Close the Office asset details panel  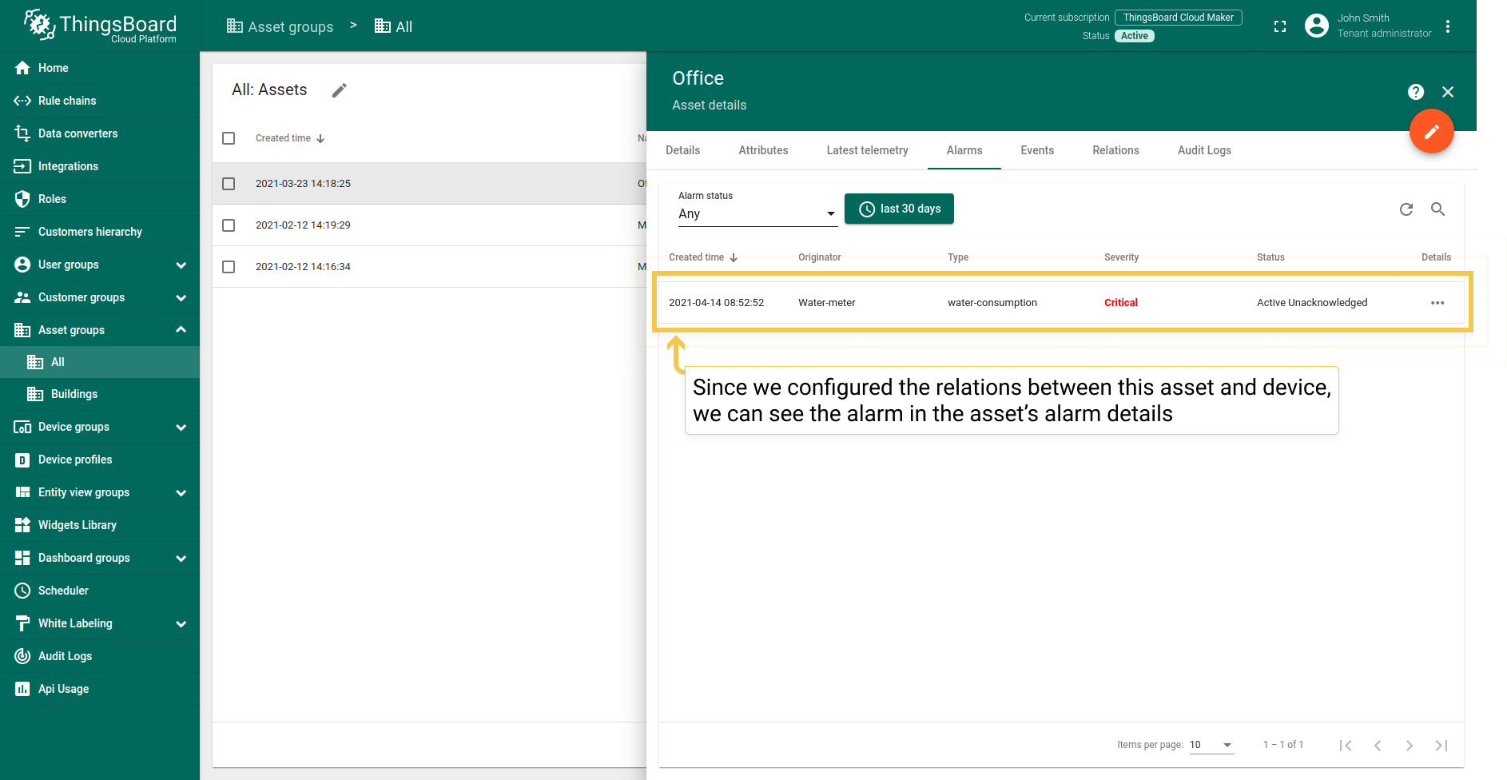(1448, 92)
